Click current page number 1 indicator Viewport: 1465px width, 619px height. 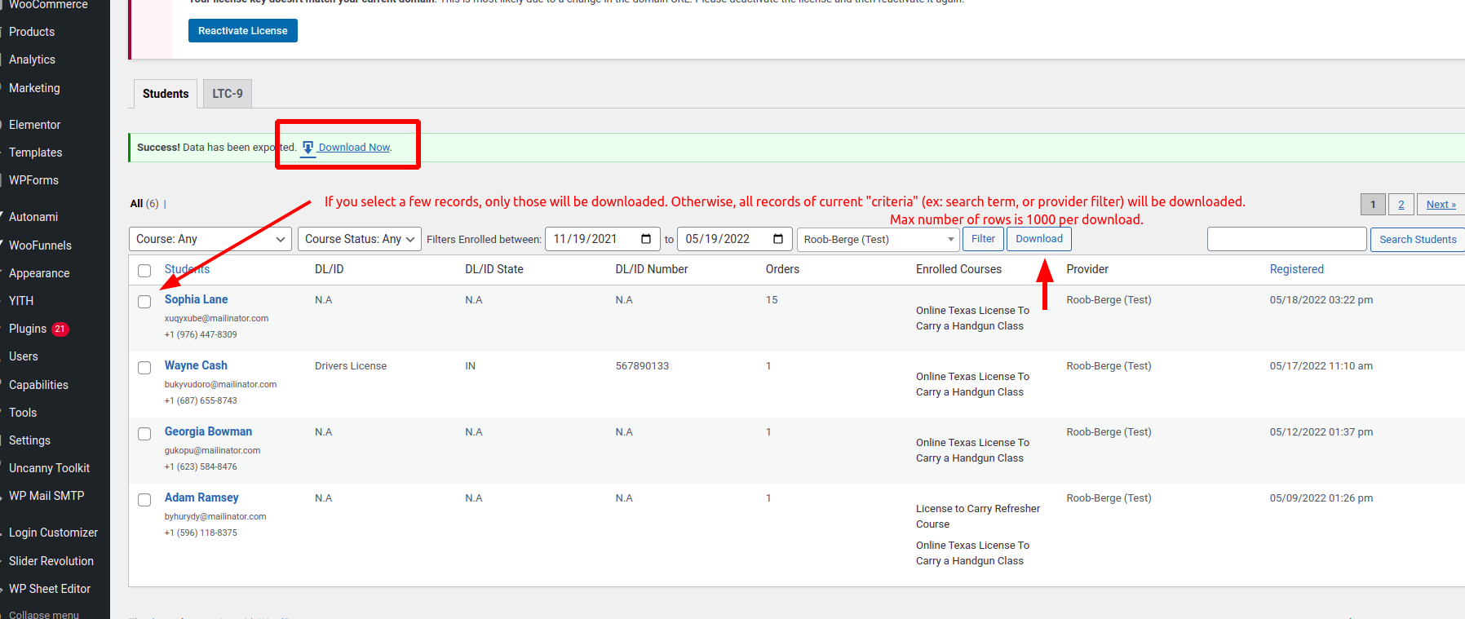1373,205
